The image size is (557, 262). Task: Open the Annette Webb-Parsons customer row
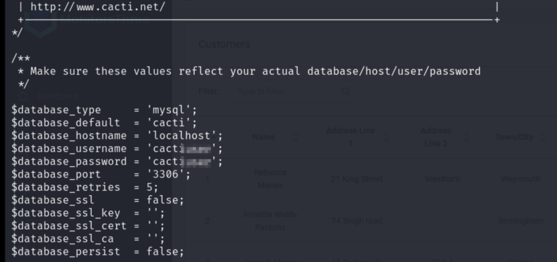[370, 221]
